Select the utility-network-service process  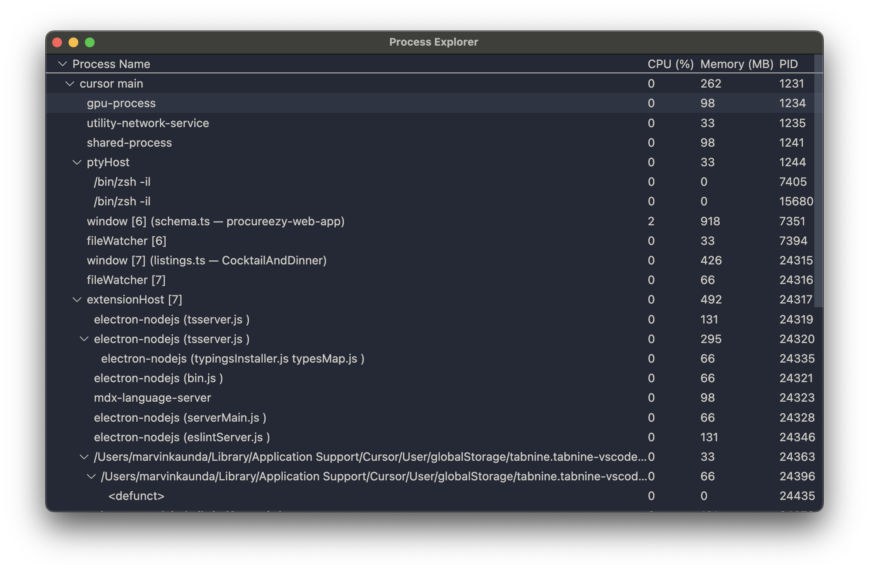pyautogui.click(x=148, y=123)
